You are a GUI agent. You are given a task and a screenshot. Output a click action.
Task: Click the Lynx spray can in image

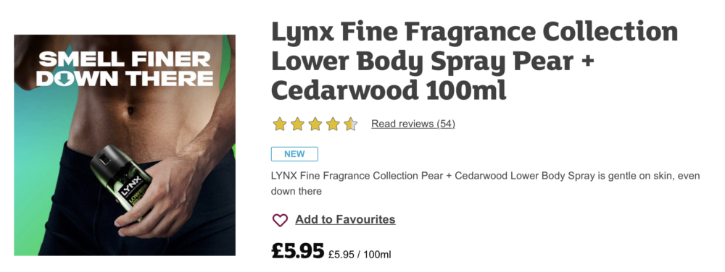pos(122,181)
